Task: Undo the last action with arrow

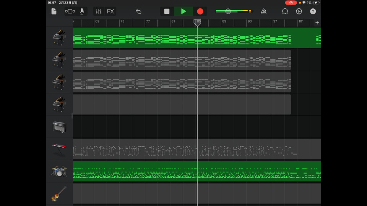Action: coord(138,11)
